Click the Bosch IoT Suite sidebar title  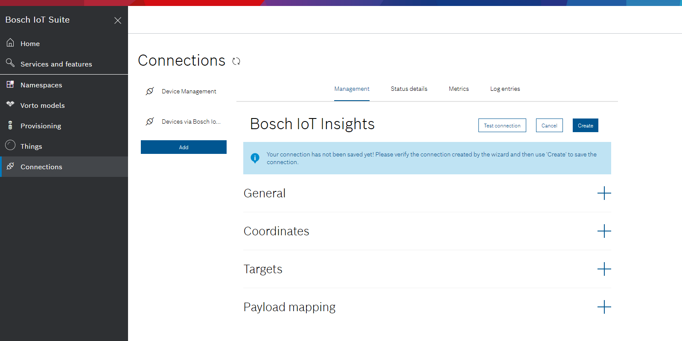pyautogui.click(x=38, y=20)
